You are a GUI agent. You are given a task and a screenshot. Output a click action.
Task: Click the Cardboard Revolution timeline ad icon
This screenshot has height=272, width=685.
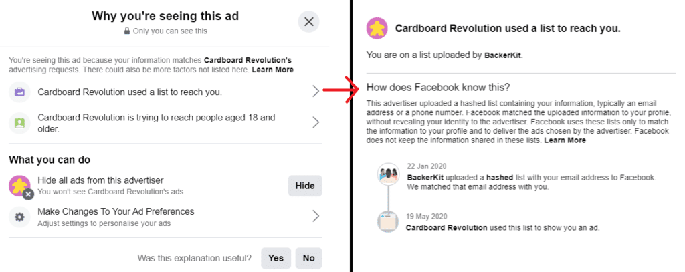[x=388, y=223]
